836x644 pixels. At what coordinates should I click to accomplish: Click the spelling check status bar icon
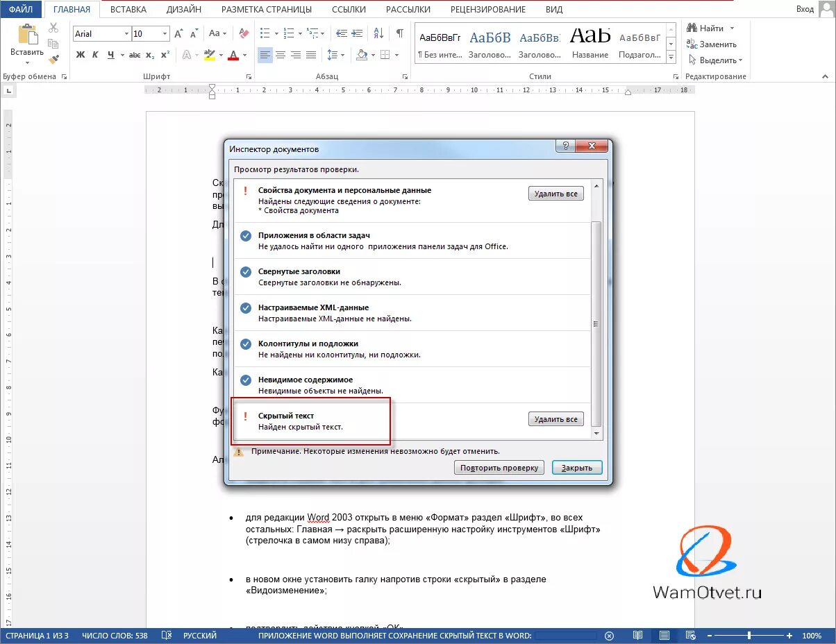[166, 635]
